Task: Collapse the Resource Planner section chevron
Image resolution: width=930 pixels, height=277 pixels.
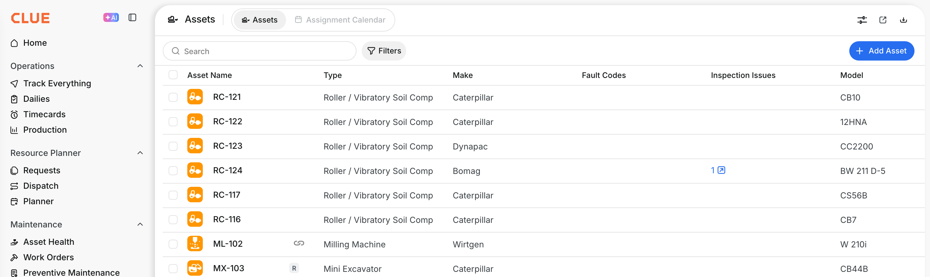Action: coord(140,153)
